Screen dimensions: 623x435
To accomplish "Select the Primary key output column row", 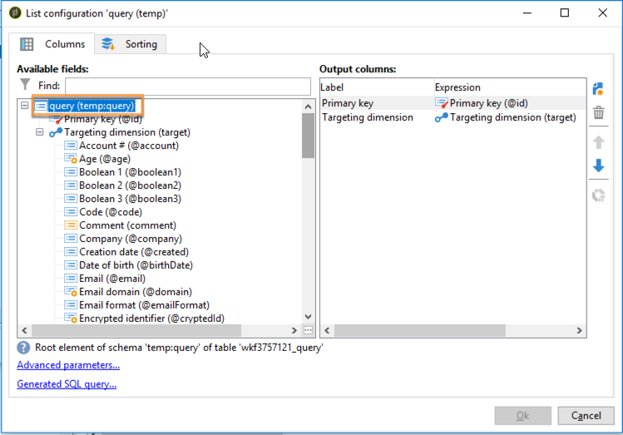I will (453, 103).
